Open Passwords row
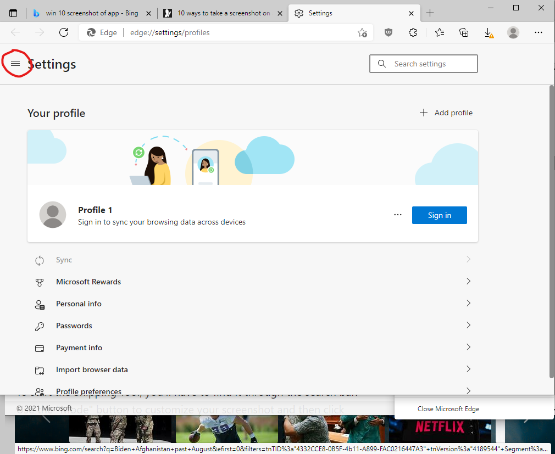 (x=253, y=326)
